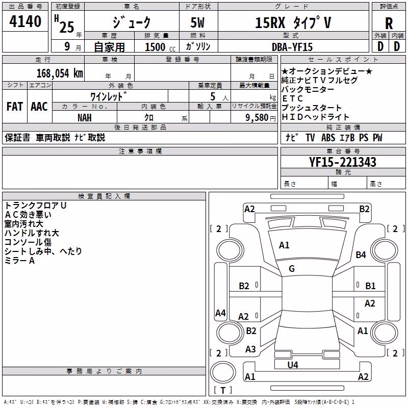Select the car name ジューク
The image size is (408, 408).
click(132, 22)
